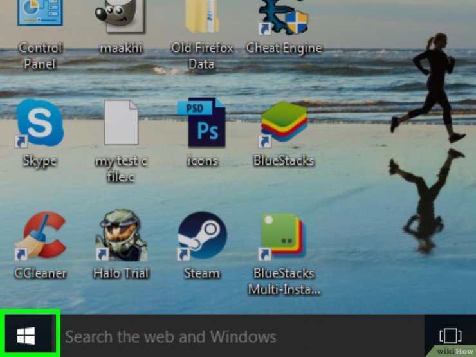476x357 pixels.
Task: Open BlueStacks Multi-Instance Manager shortcut
Action: coord(283,237)
